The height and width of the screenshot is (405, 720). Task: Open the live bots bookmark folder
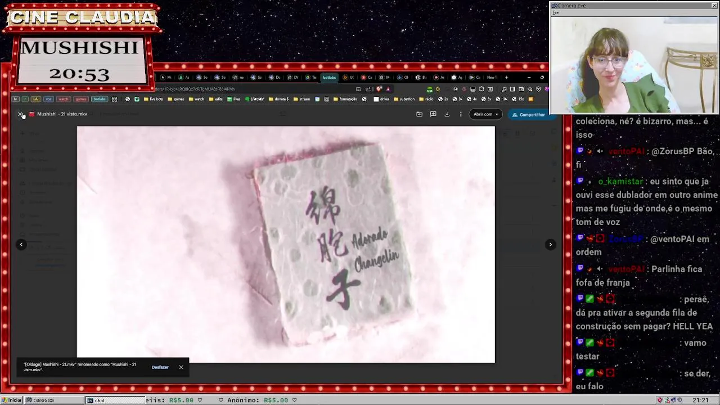click(x=154, y=99)
